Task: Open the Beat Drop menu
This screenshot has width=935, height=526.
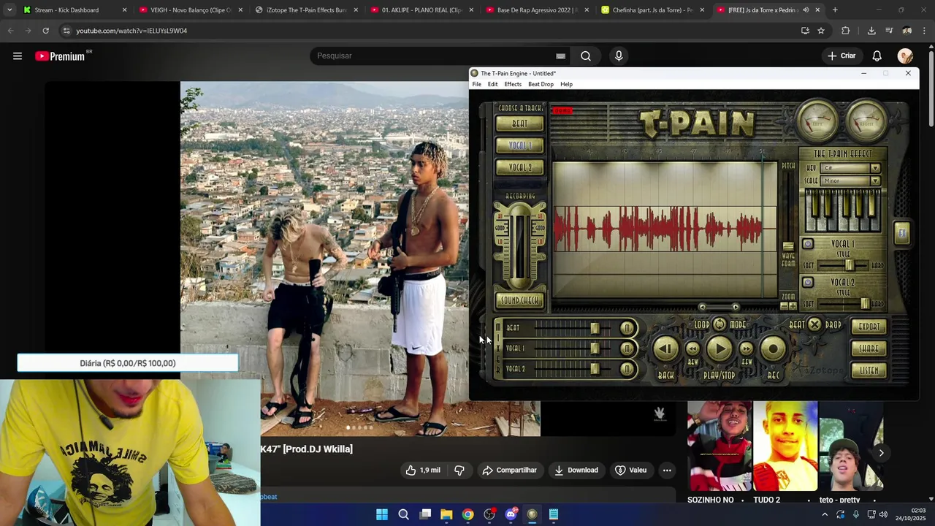Action: click(541, 84)
